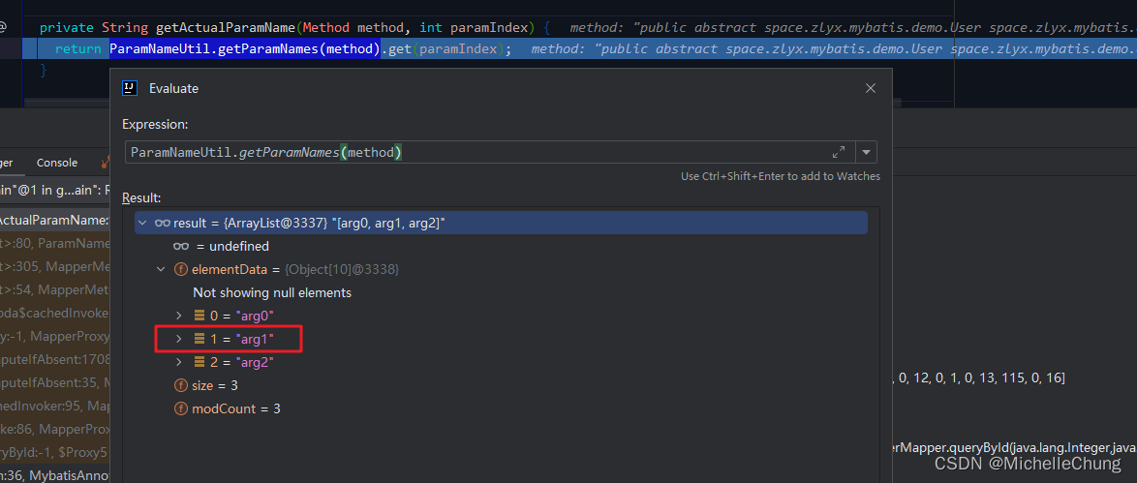Expand array element 0 "arg0"

[178, 316]
